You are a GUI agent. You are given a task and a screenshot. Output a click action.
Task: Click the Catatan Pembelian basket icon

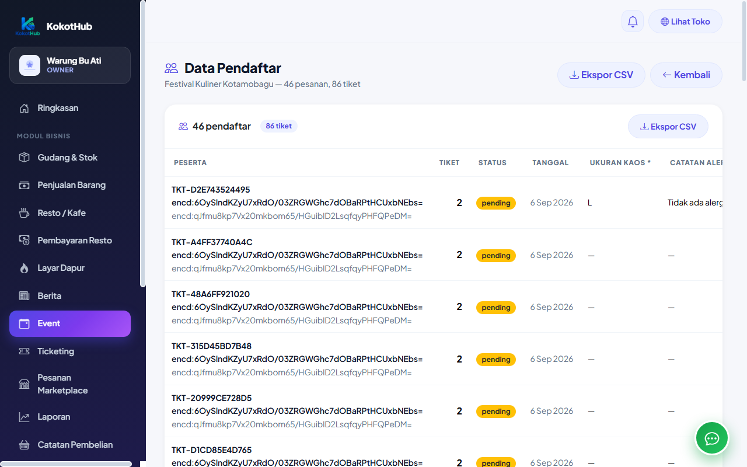coord(24,445)
